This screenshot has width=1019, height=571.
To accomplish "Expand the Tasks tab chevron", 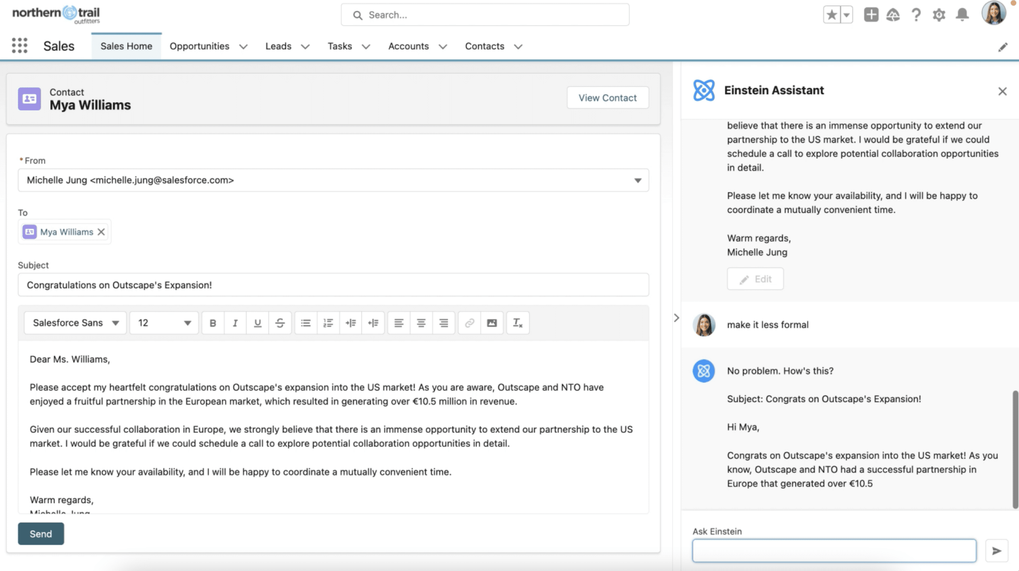I will (366, 47).
